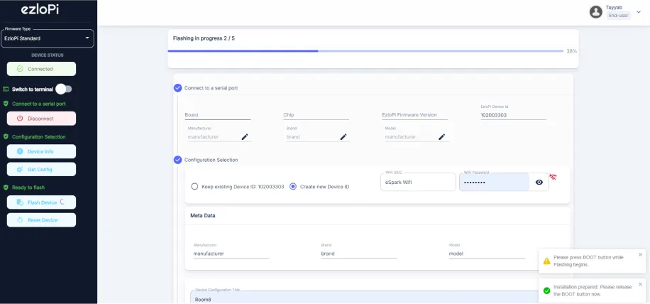650x304 pixels.
Task: Click the flash icon in Flash Device button
Action: pos(20,202)
